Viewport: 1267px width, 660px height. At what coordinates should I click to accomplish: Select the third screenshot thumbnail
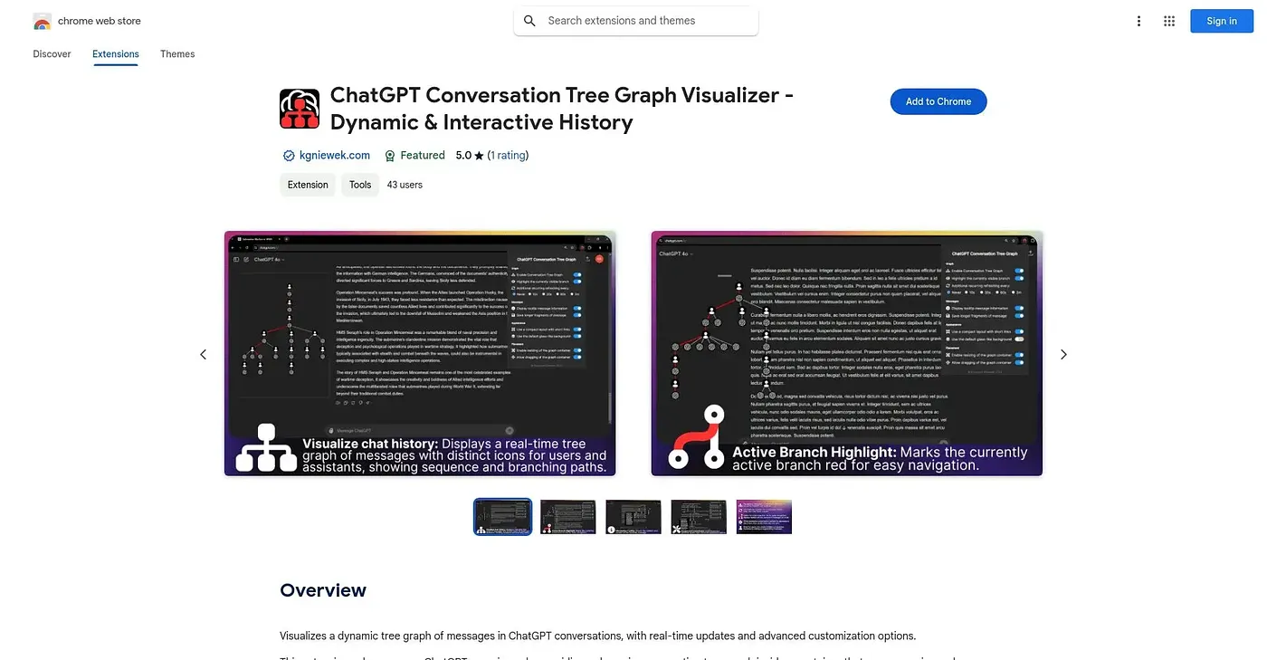tap(633, 517)
